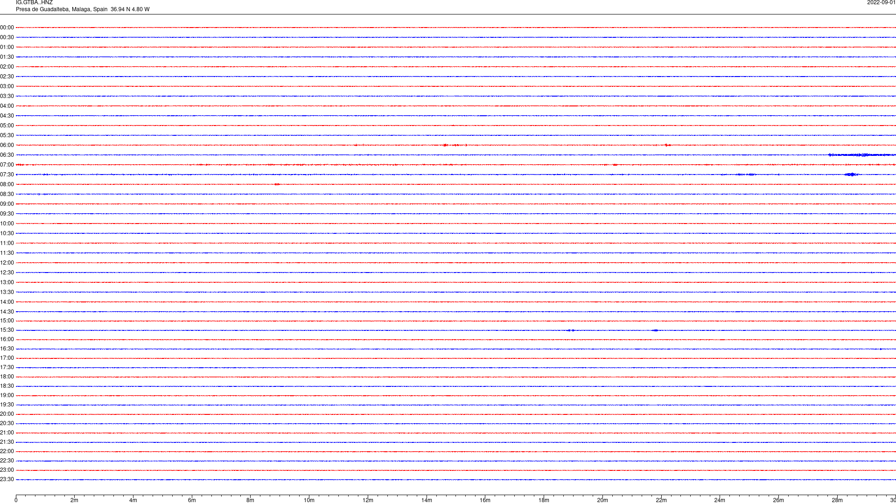Select the 07:30 time row label
Image resolution: width=896 pixels, height=504 pixels.
(7, 175)
